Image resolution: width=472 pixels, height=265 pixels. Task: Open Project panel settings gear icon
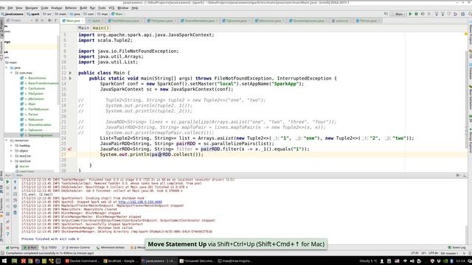pos(49,21)
